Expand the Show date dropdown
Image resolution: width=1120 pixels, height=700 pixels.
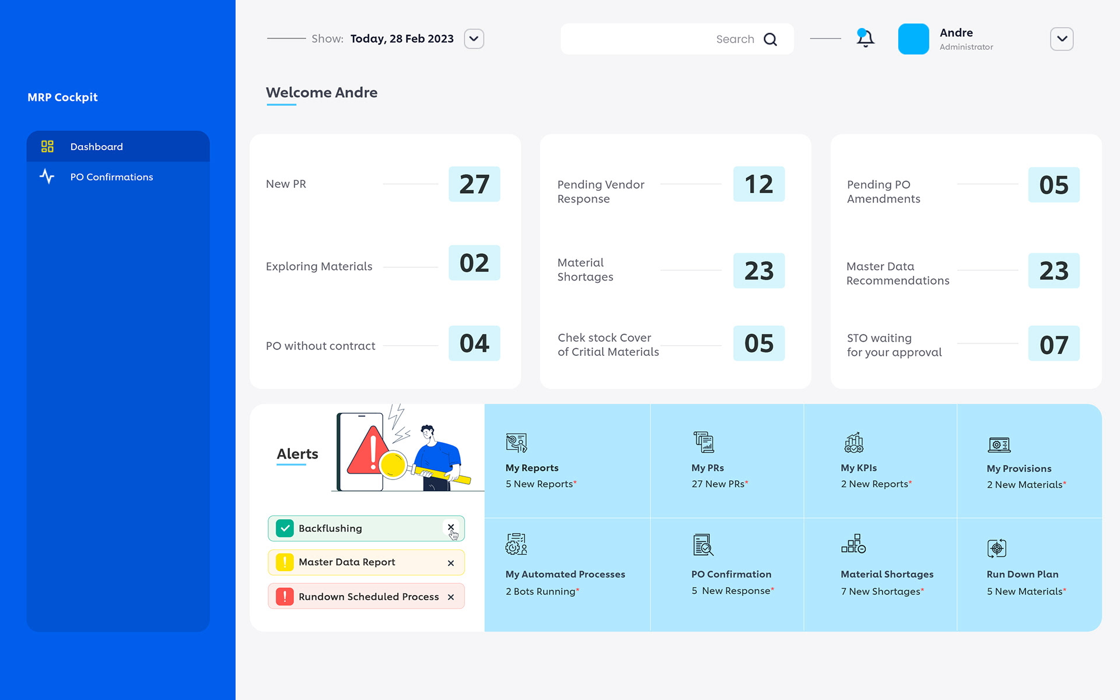[474, 39]
